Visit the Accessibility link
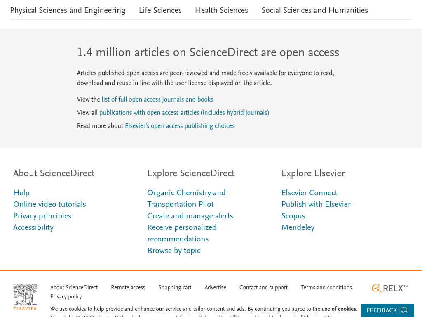The width and height of the screenshot is (422, 317). point(33,227)
